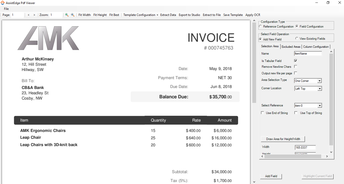Click the zoom in magnifier icon

(x=67, y=15)
